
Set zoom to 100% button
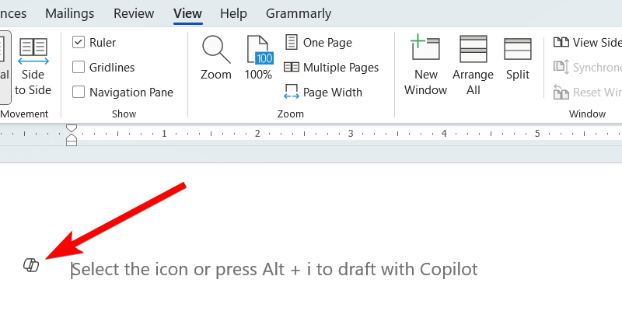tap(259, 58)
